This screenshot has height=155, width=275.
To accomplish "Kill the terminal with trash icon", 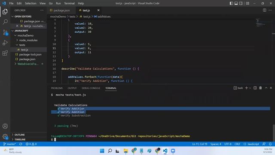I will click(260, 88).
